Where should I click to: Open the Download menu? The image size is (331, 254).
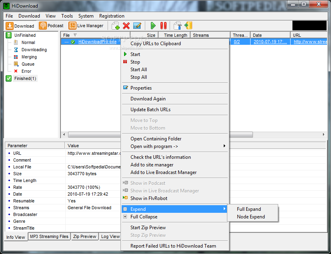pos(29,16)
